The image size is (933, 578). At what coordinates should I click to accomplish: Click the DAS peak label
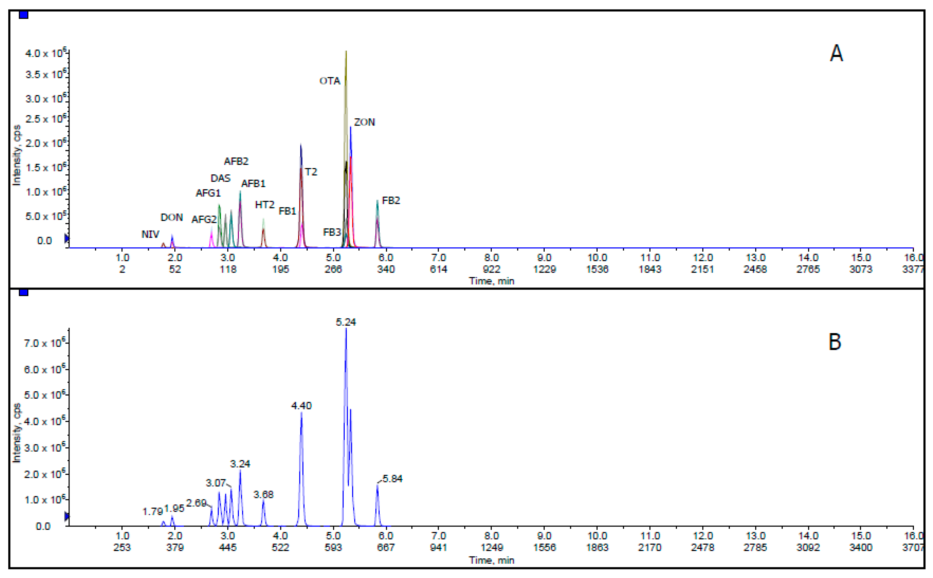coord(221,178)
